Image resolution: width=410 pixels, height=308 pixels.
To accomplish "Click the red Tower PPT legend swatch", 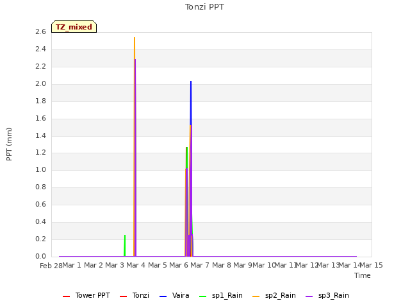I will tap(67, 296).
